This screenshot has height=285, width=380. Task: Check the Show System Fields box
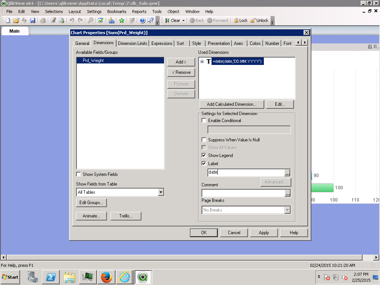pos(78,174)
